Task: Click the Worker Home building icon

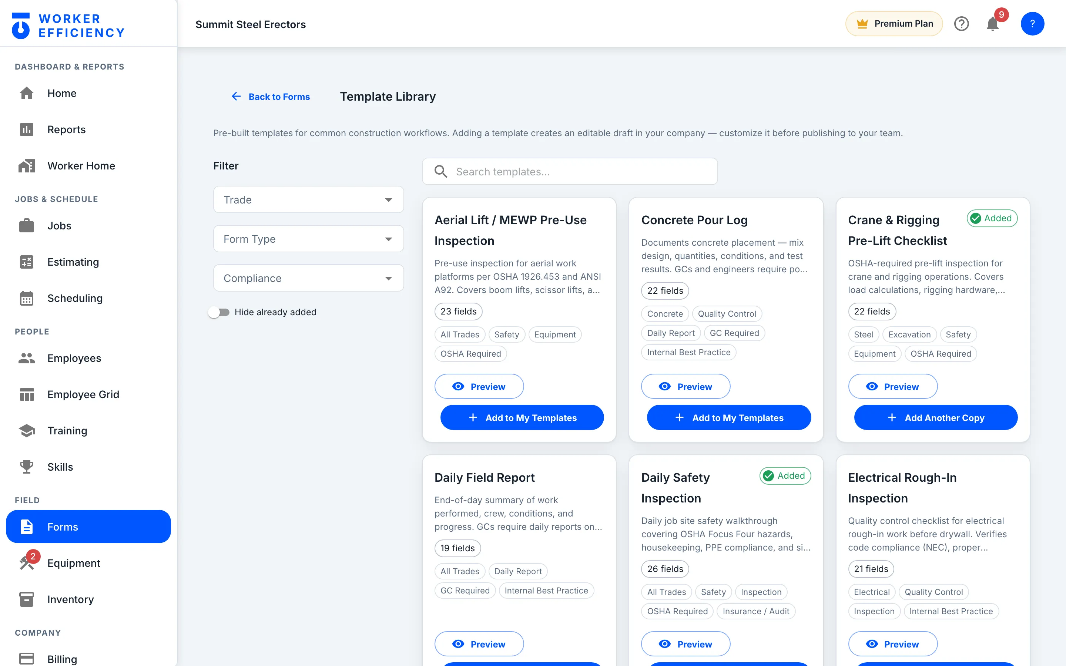Action: [x=26, y=166]
